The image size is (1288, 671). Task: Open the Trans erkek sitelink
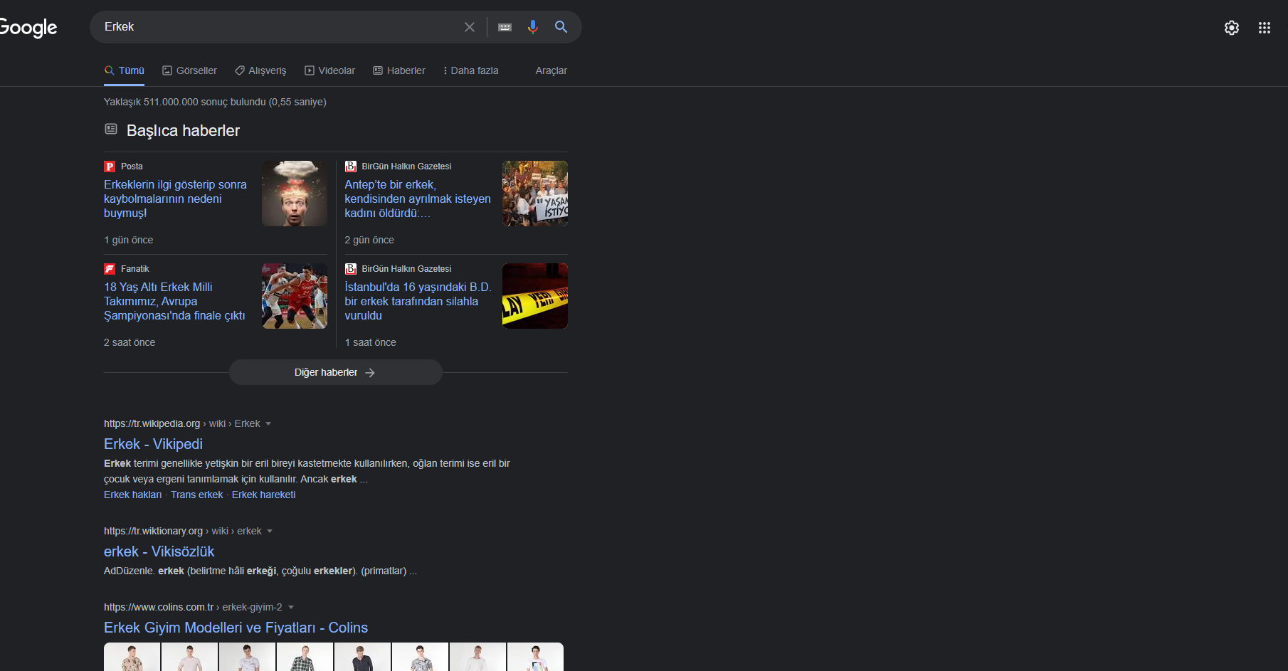197,495
